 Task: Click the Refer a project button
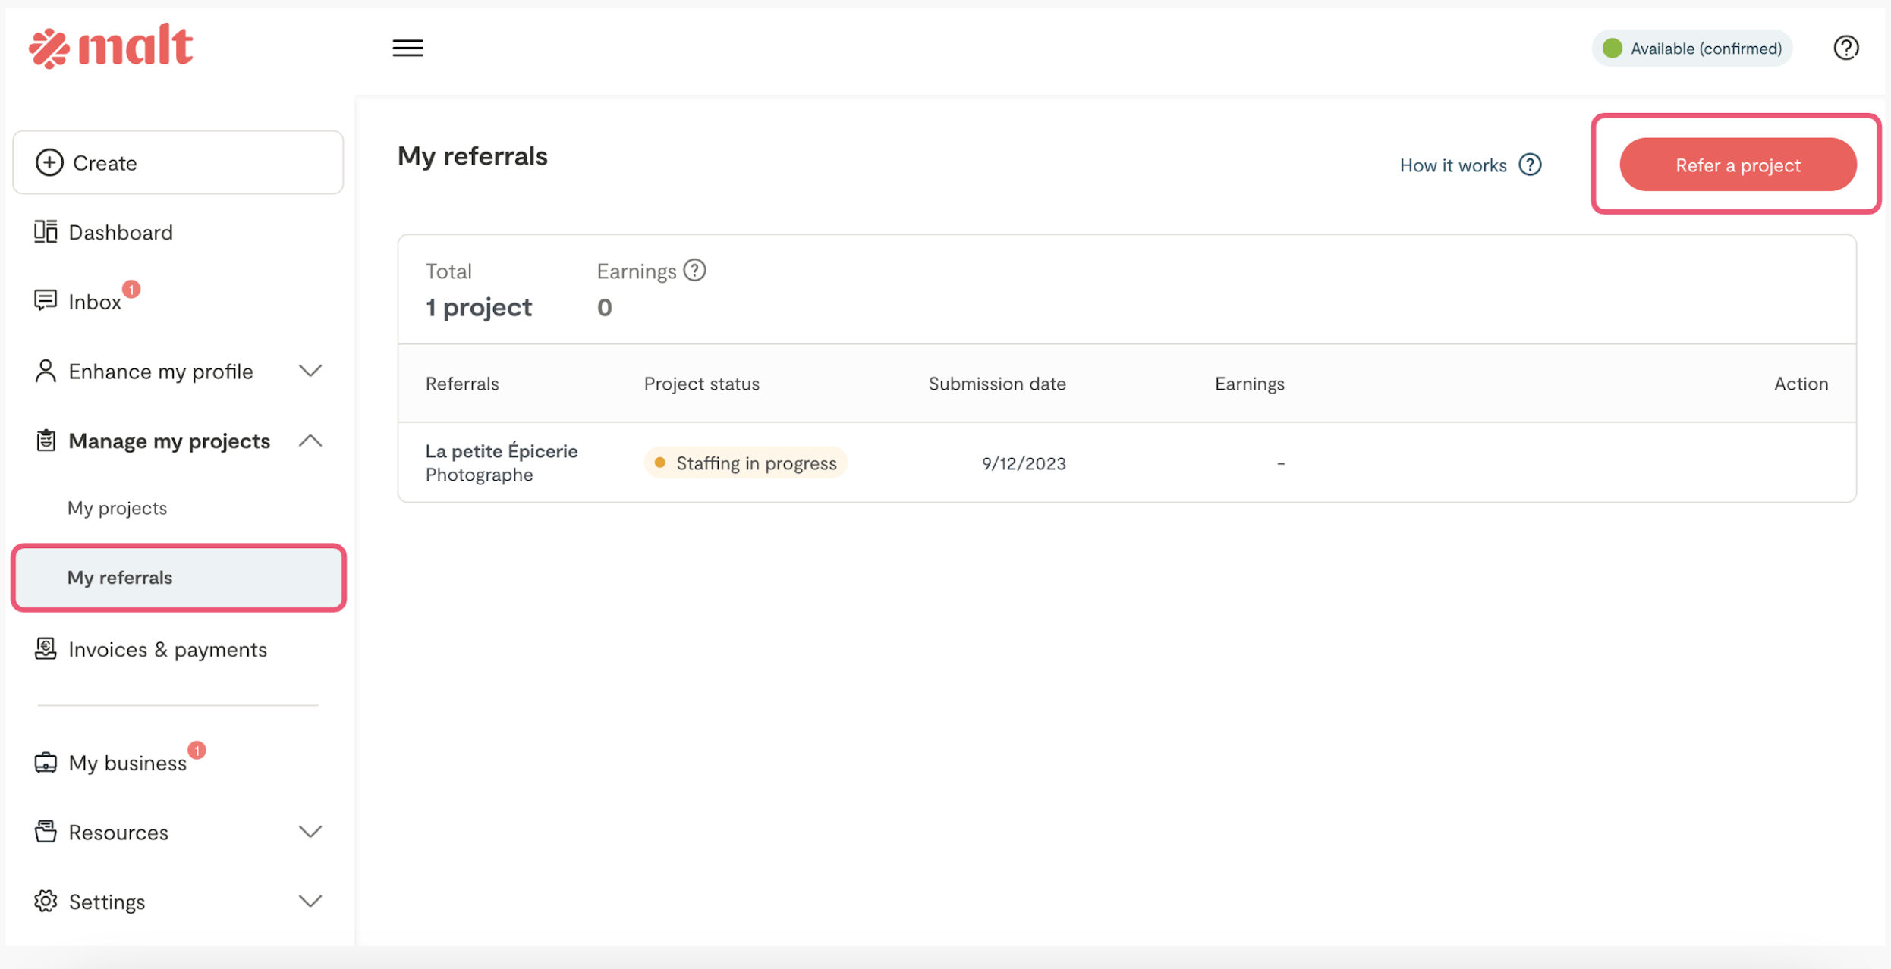(x=1737, y=165)
